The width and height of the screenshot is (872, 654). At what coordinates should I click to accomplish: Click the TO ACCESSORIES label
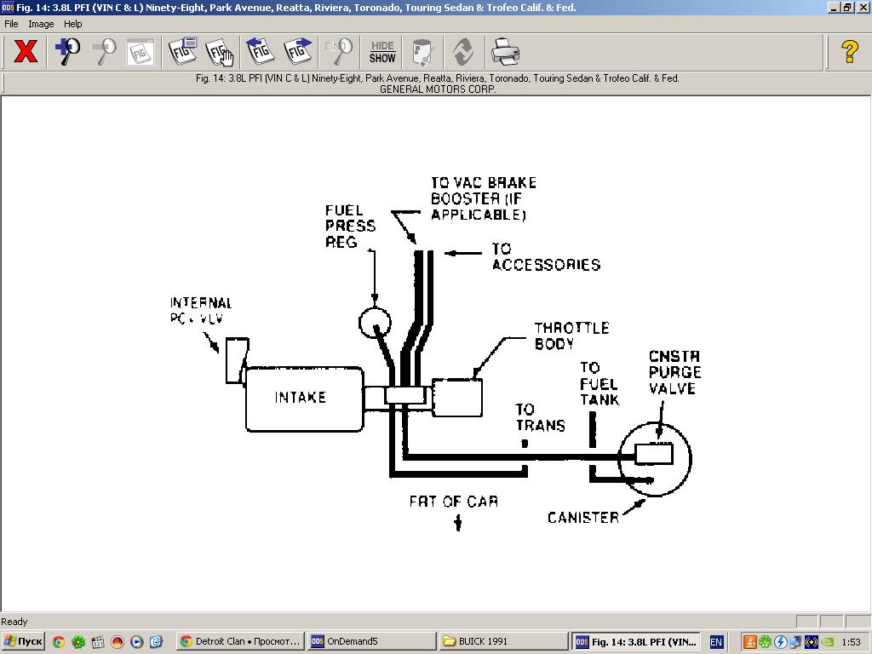(546, 257)
